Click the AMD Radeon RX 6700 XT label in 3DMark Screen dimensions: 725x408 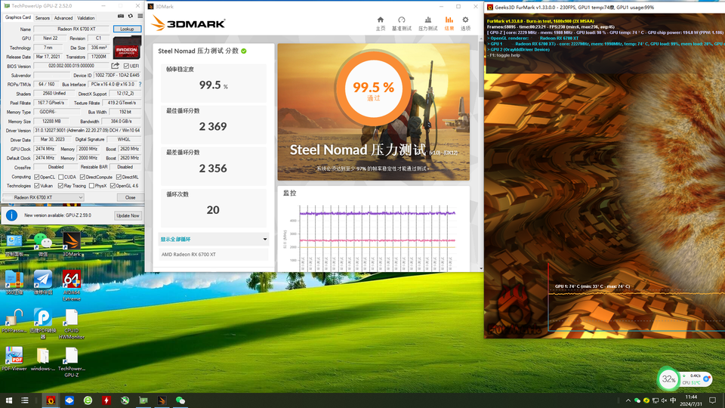188,255
